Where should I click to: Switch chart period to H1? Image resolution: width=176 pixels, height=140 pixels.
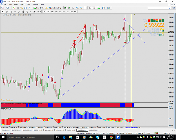(60, 11)
